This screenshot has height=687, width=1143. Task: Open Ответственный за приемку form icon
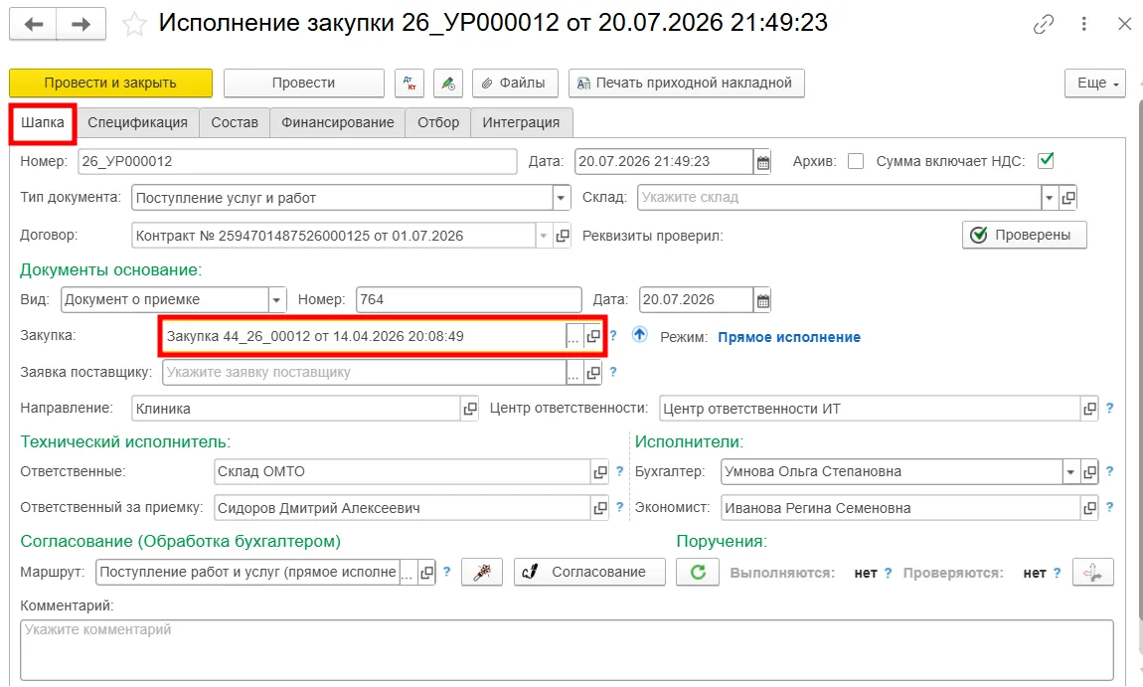pyautogui.click(x=599, y=508)
